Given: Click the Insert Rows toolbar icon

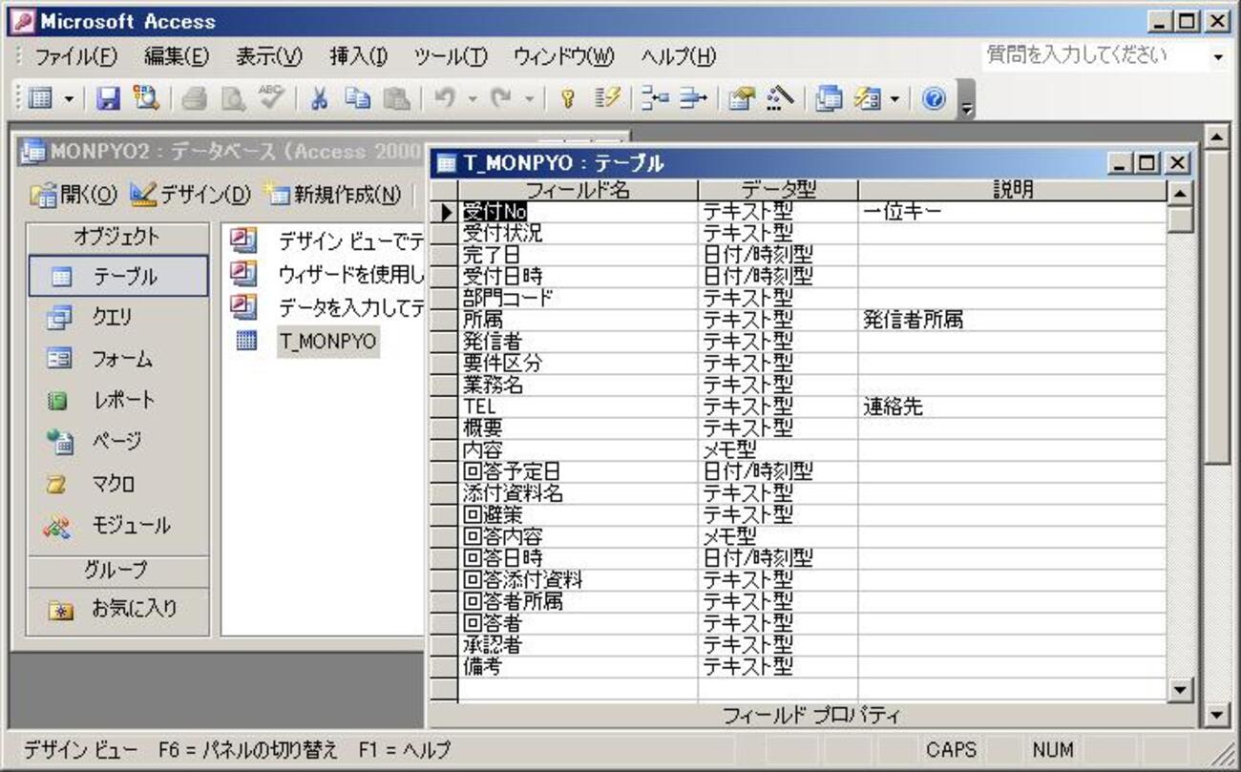Looking at the screenshot, I should tap(654, 99).
